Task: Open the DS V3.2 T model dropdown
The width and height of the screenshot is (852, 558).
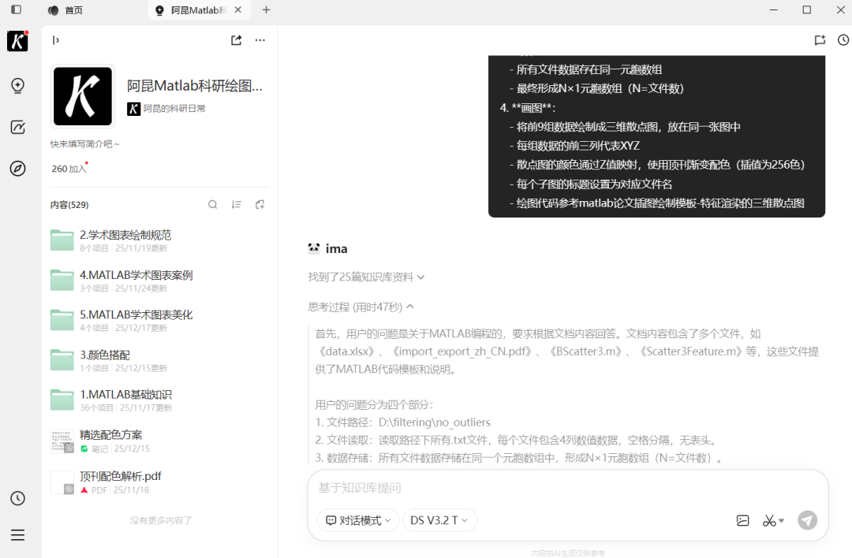Action: click(439, 520)
